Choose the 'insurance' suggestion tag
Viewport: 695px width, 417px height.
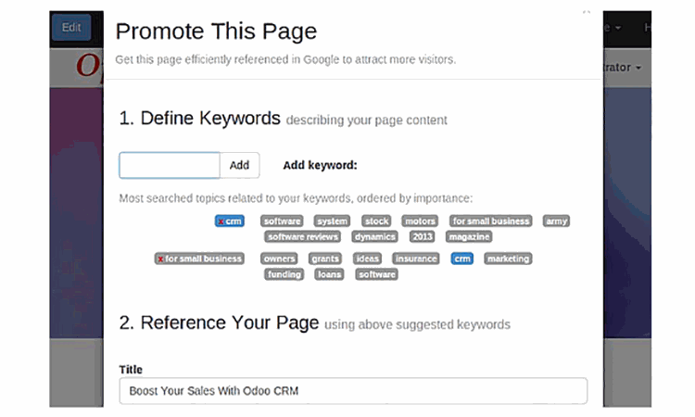tap(415, 259)
